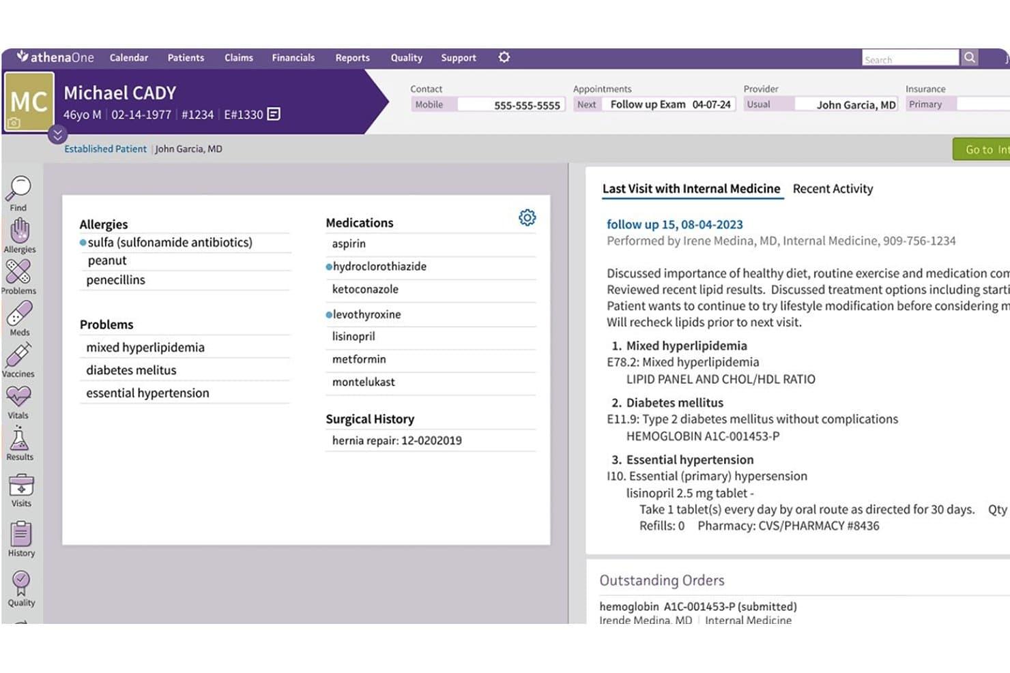Open Vaccines syringe icon in sidebar
Viewport: 1010px width, 673px height.
click(18, 355)
